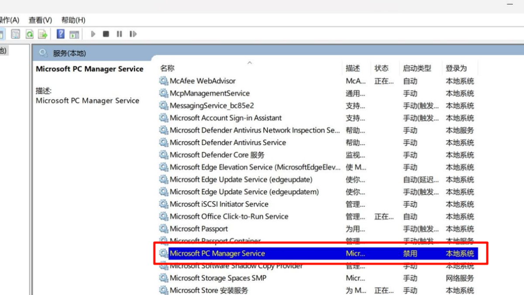Sort by the 启动类型 column header

[x=417, y=68]
